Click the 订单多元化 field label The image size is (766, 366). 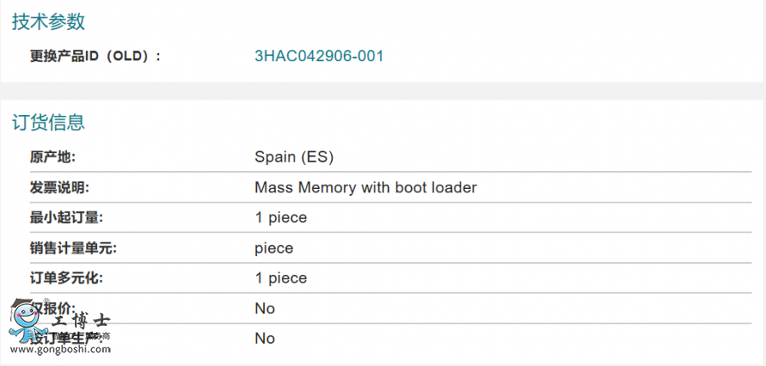coord(66,278)
